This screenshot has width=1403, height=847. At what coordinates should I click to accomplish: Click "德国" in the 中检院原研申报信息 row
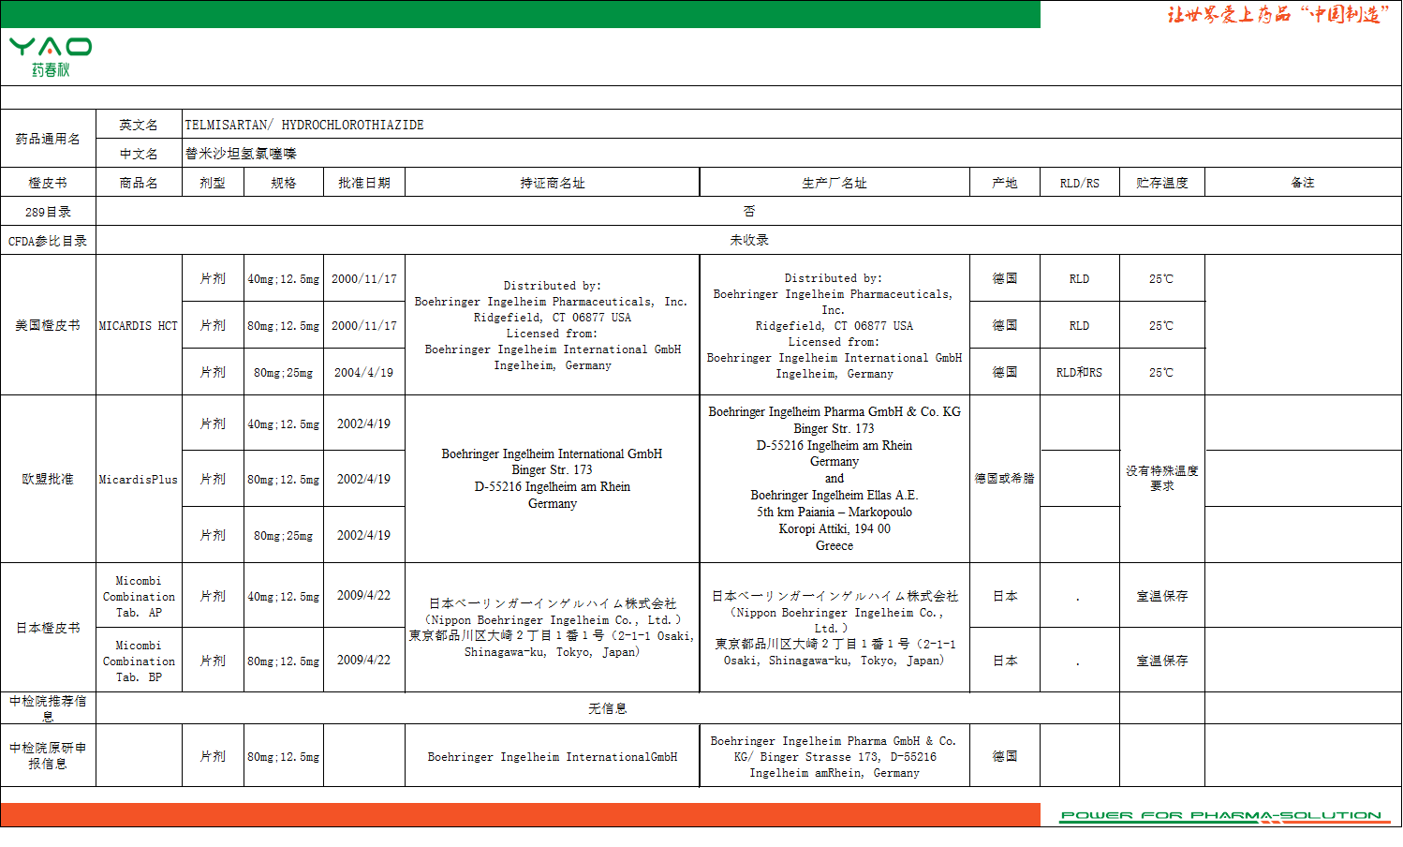[x=1005, y=756]
